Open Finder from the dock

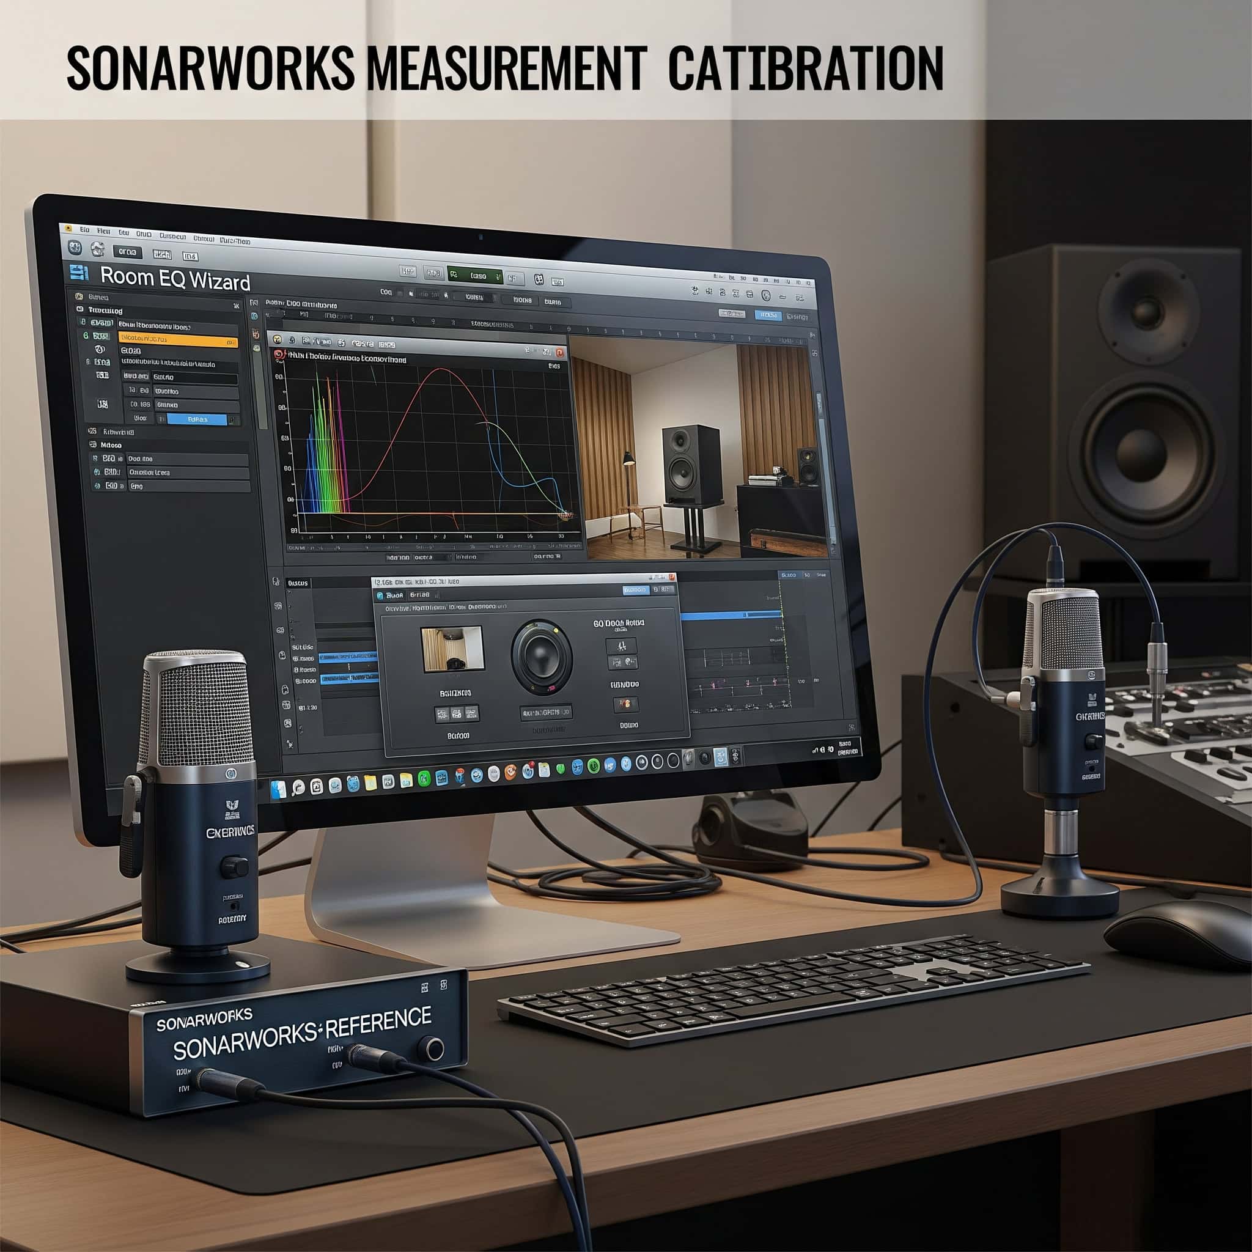pos(278,789)
